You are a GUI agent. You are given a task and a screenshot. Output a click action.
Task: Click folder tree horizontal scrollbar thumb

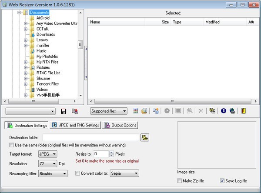coord(33,101)
